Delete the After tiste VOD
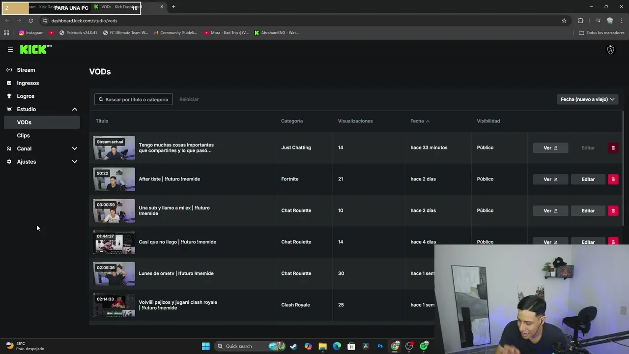Screen dimensions: 629x354 pyautogui.click(x=613, y=179)
